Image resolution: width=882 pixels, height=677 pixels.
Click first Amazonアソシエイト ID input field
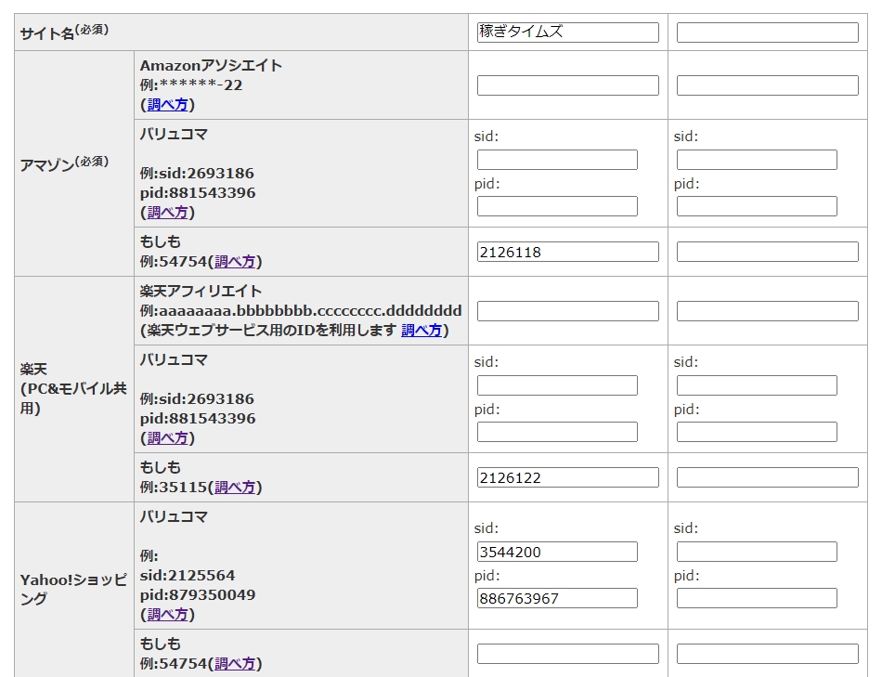click(x=567, y=85)
